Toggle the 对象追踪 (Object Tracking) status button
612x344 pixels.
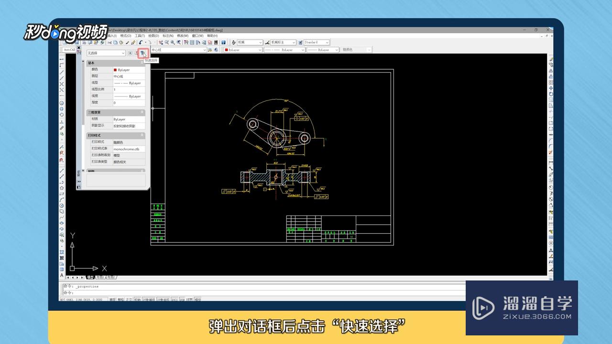(163, 300)
